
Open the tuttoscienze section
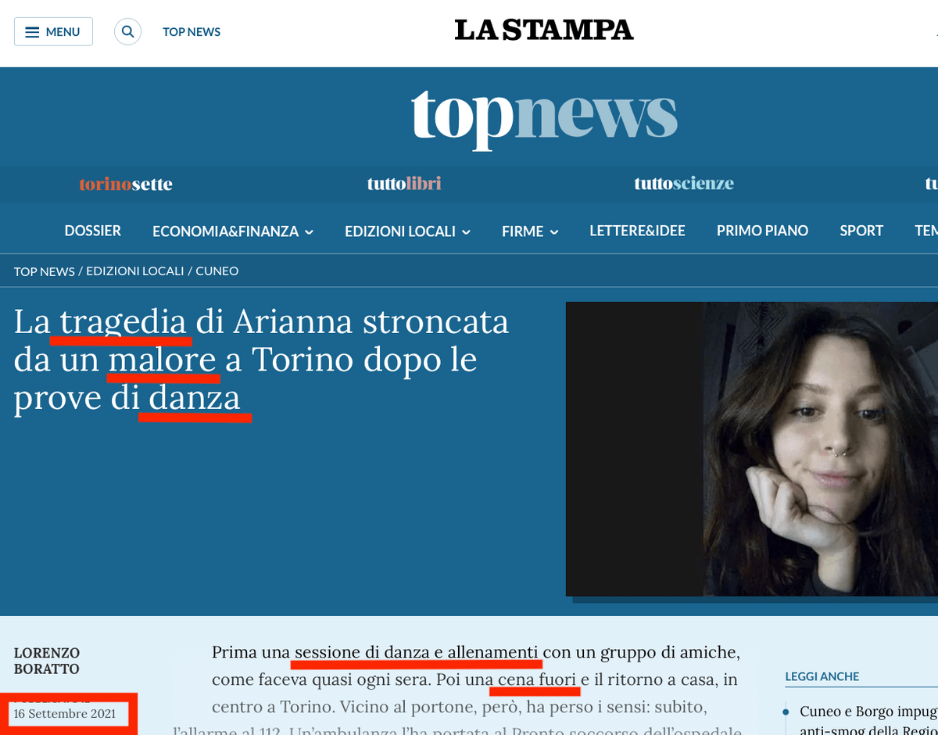point(684,184)
